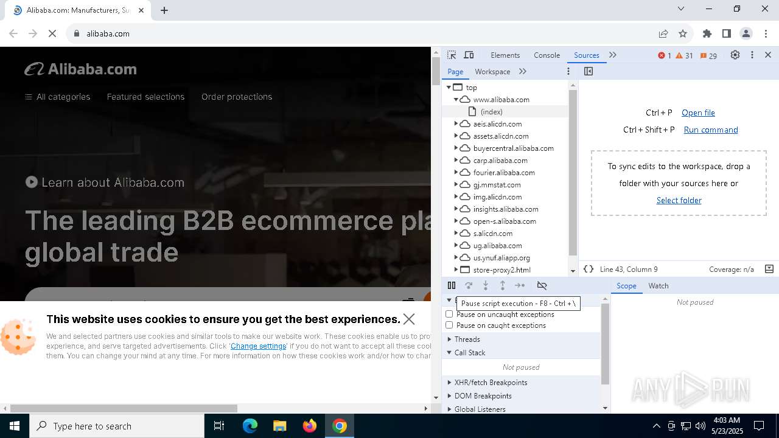Click the address bar URL field
Screen dimensions: 779x438
coord(359,33)
